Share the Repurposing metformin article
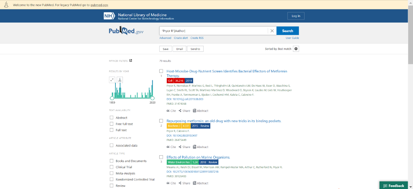This screenshot has width=413, height=189. (185, 147)
